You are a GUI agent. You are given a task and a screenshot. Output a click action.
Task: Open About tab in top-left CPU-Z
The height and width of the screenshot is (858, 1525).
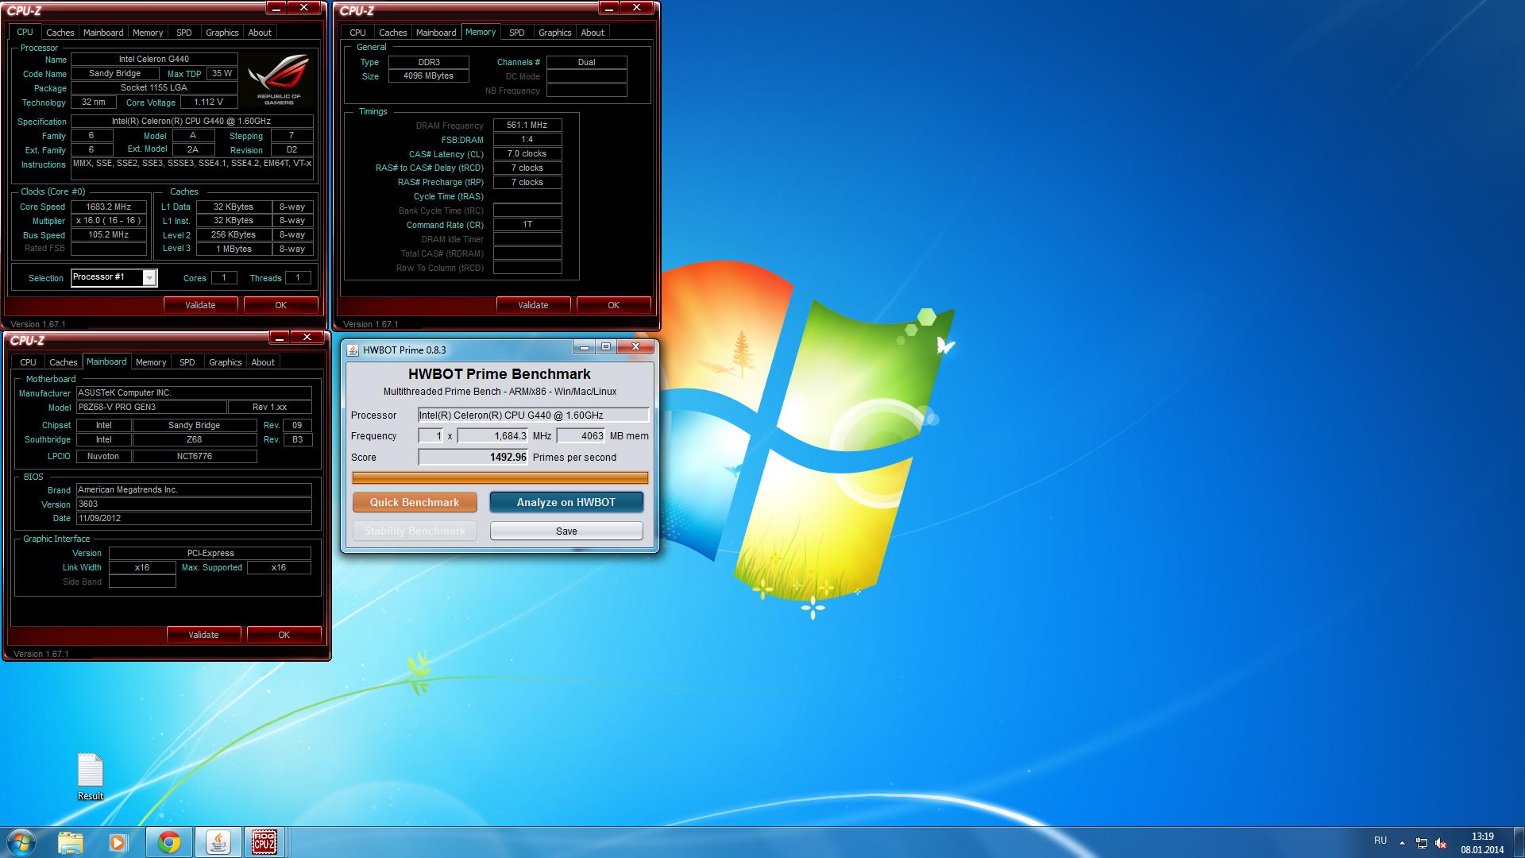point(260,33)
